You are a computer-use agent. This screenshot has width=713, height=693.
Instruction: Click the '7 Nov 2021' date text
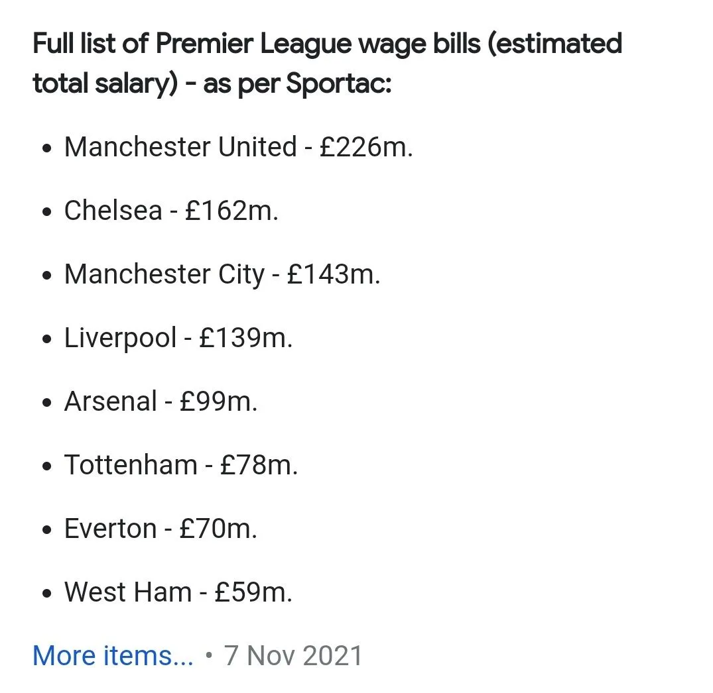tap(293, 656)
